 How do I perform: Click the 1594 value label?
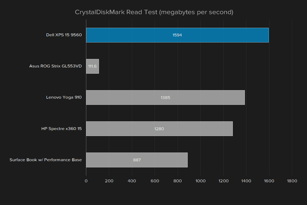(x=177, y=35)
